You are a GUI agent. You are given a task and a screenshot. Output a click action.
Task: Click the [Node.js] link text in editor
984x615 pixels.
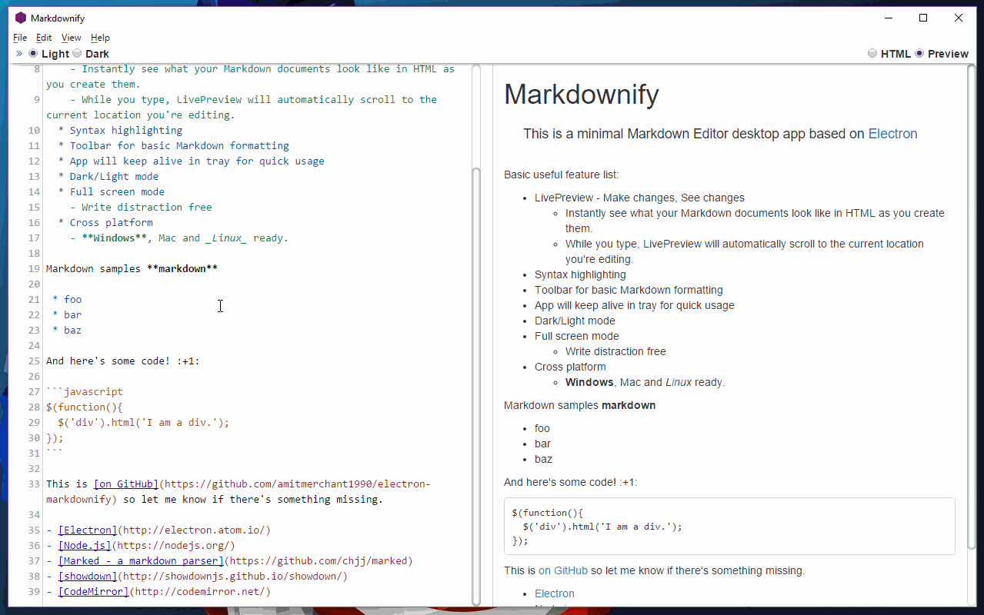[85, 546]
